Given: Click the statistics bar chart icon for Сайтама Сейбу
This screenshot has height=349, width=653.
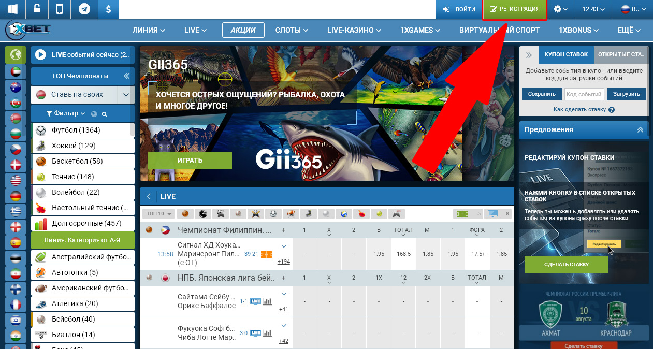Looking at the screenshot, I should 267,301.
